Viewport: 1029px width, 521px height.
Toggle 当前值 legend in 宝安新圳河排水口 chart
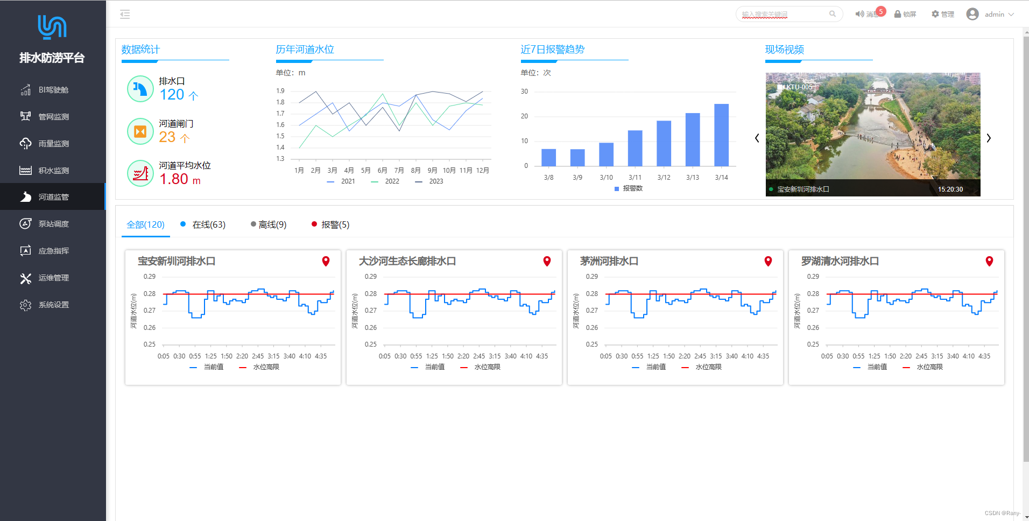[x=207, y=367]
